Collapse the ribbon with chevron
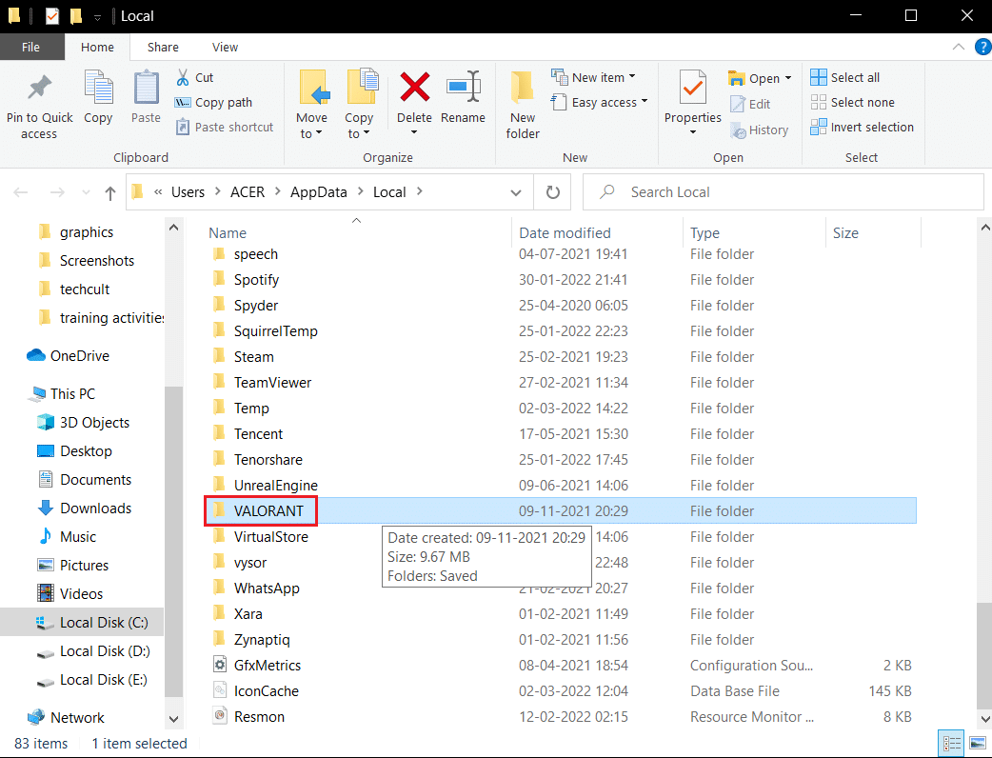 point(959,47)
